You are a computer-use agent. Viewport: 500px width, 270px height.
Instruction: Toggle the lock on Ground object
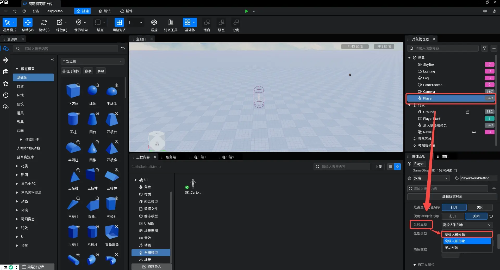tap(468, 112)
